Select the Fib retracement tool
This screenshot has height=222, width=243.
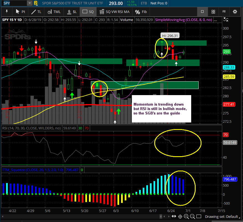(141, 12)
